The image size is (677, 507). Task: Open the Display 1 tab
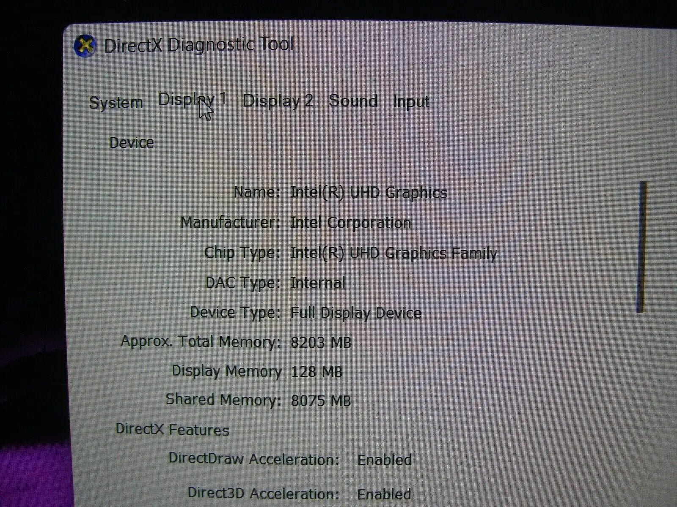point(193,100)
